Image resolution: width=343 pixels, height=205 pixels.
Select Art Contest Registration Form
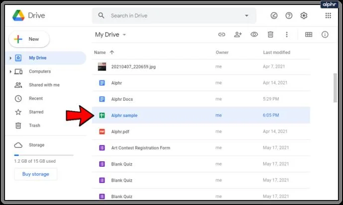point(141,148)
